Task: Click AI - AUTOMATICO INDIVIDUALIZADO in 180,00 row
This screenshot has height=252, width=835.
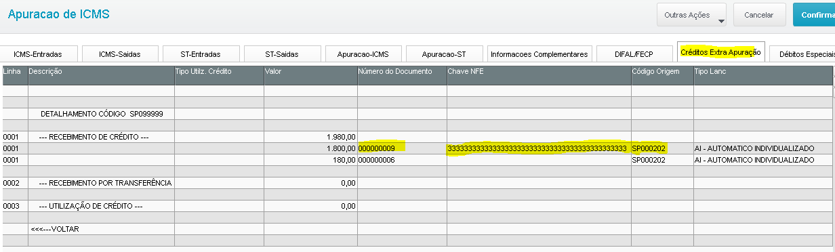Action: (x=754, y=160)
